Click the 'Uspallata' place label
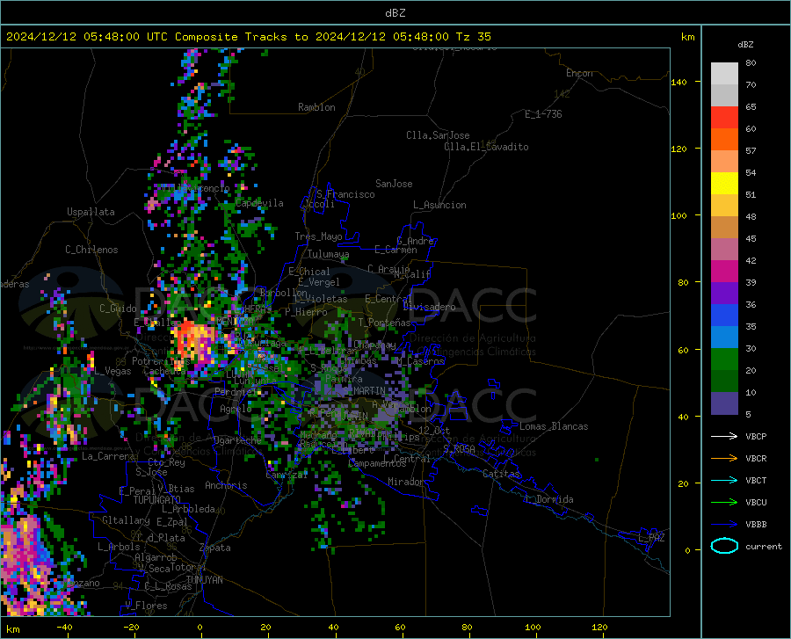 (x=91, y=212)
